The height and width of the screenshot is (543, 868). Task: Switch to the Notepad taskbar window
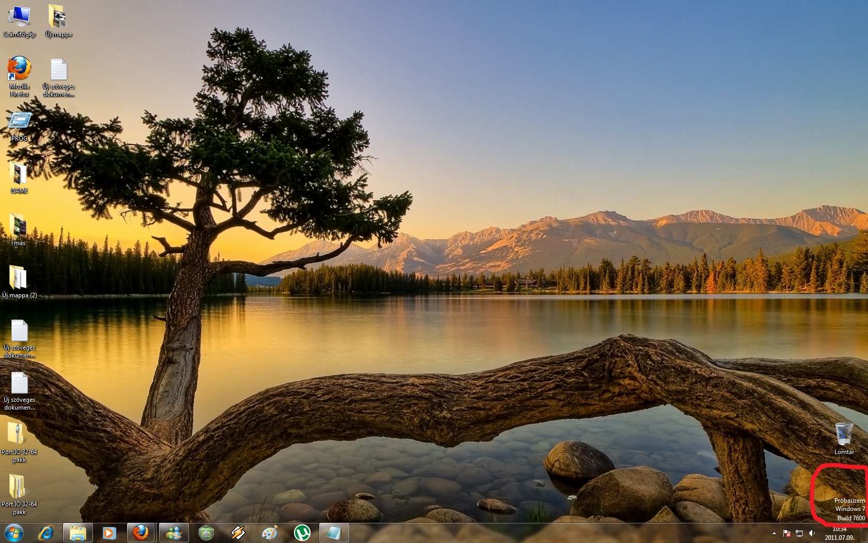334,533
